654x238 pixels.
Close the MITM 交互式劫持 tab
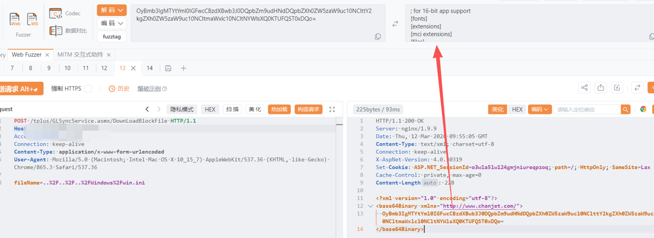[x=109, y=55]
